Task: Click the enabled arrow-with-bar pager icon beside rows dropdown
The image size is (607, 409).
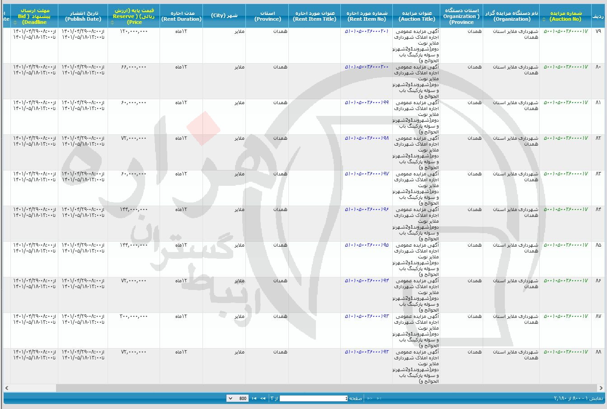Action: click(254, 398)
